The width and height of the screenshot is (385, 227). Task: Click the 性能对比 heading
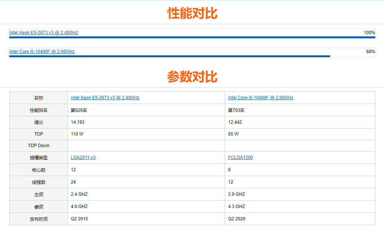(x=192, y=13)
